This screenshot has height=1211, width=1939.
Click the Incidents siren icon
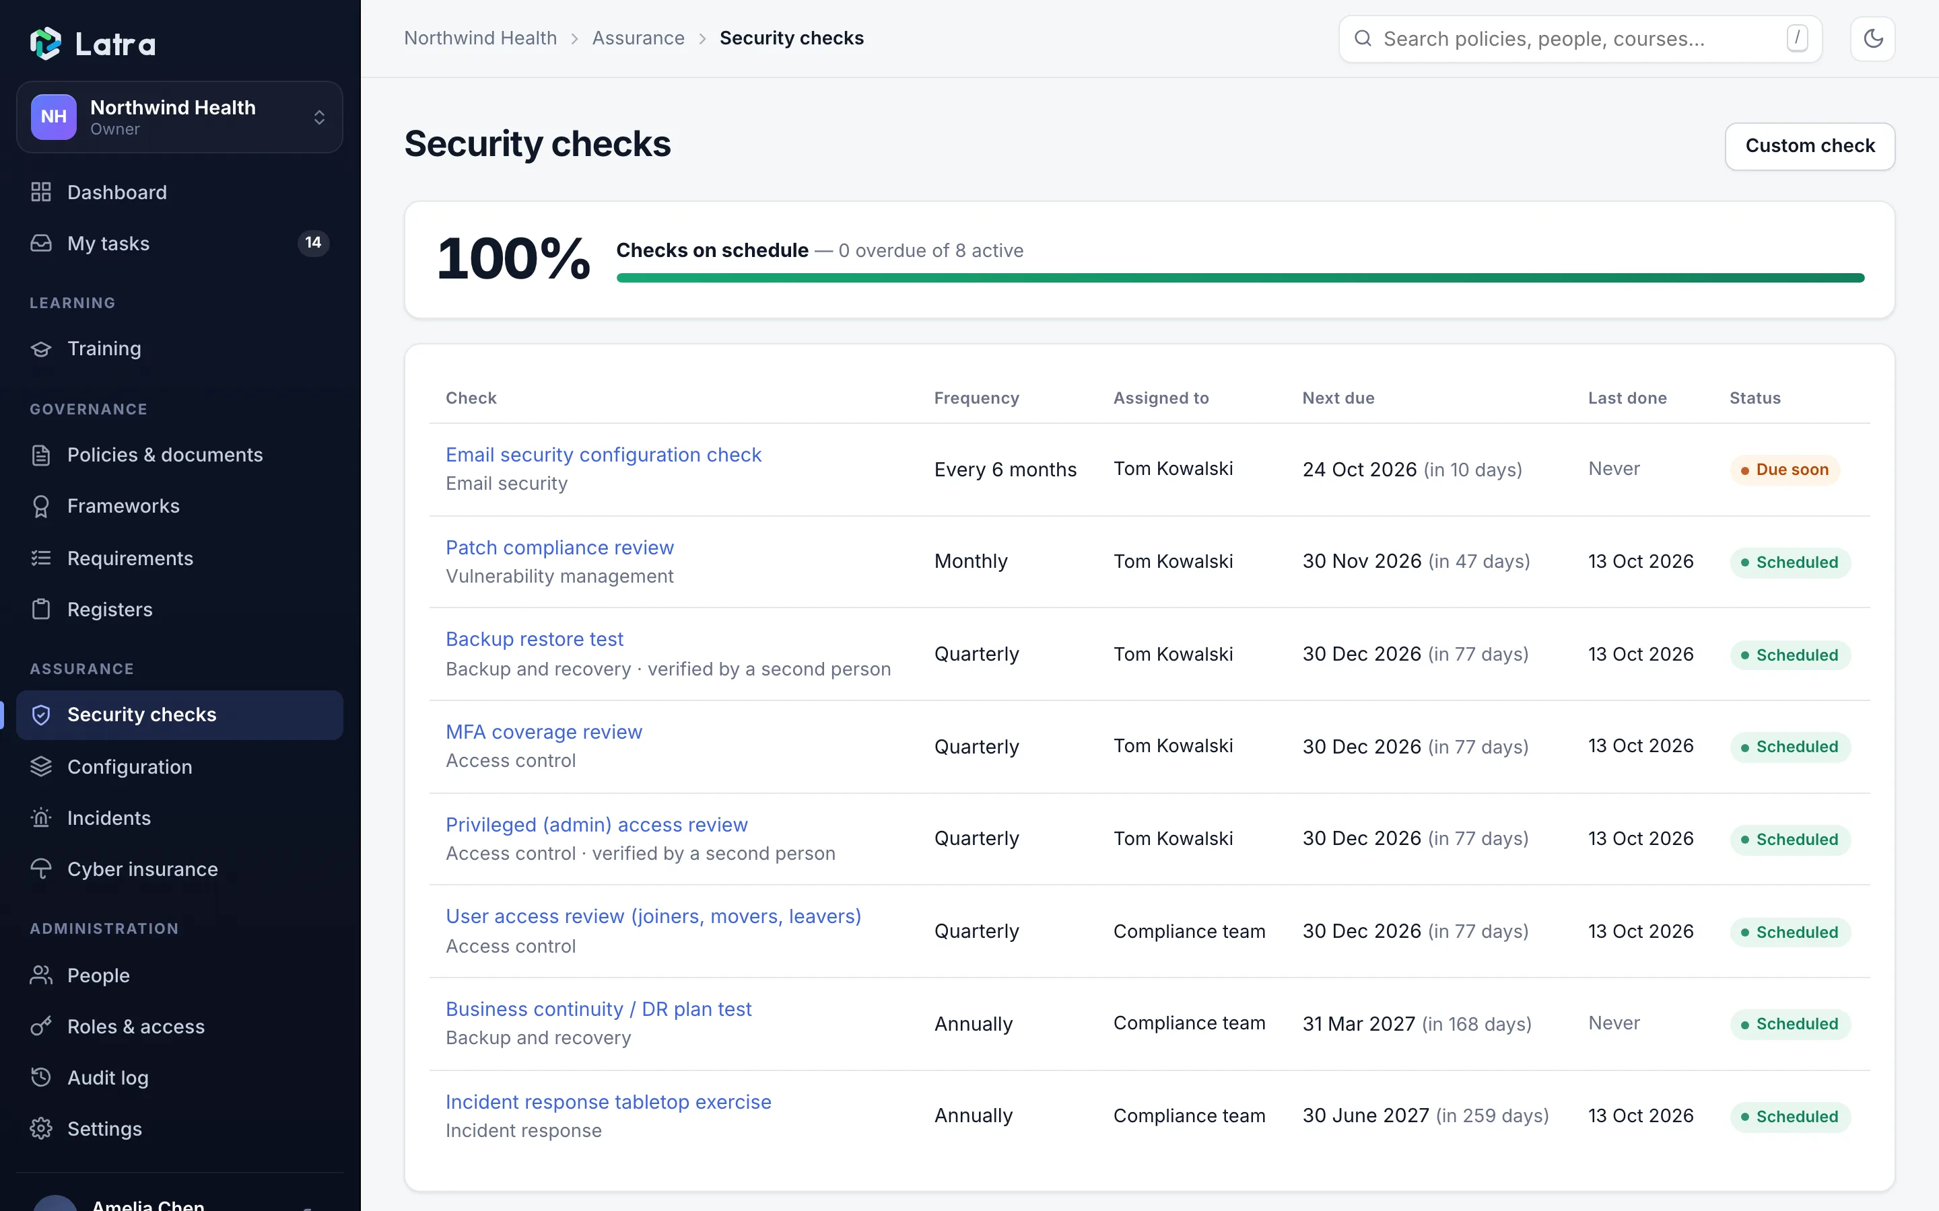tap(41, 817)
